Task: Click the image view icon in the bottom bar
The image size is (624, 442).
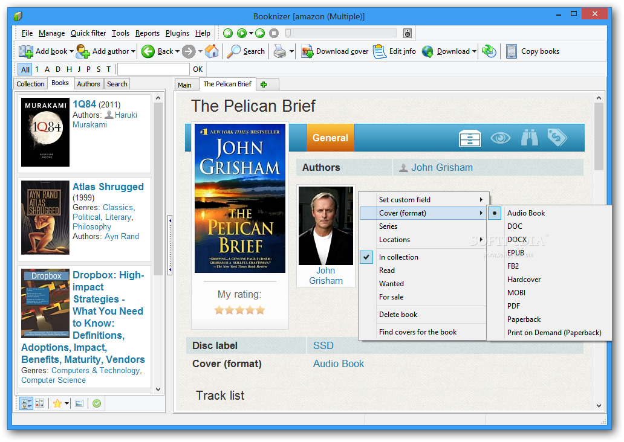Action: tap(79, 404)
